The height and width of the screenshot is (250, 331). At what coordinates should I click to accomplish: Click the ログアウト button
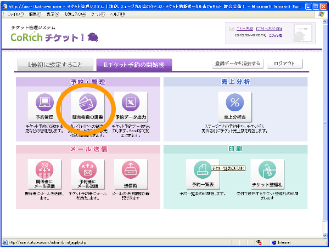coord(285,64)
